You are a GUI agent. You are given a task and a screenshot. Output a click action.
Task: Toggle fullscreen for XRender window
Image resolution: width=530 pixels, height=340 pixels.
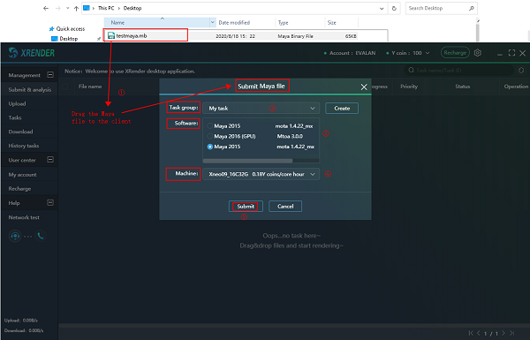pos(511,53)
